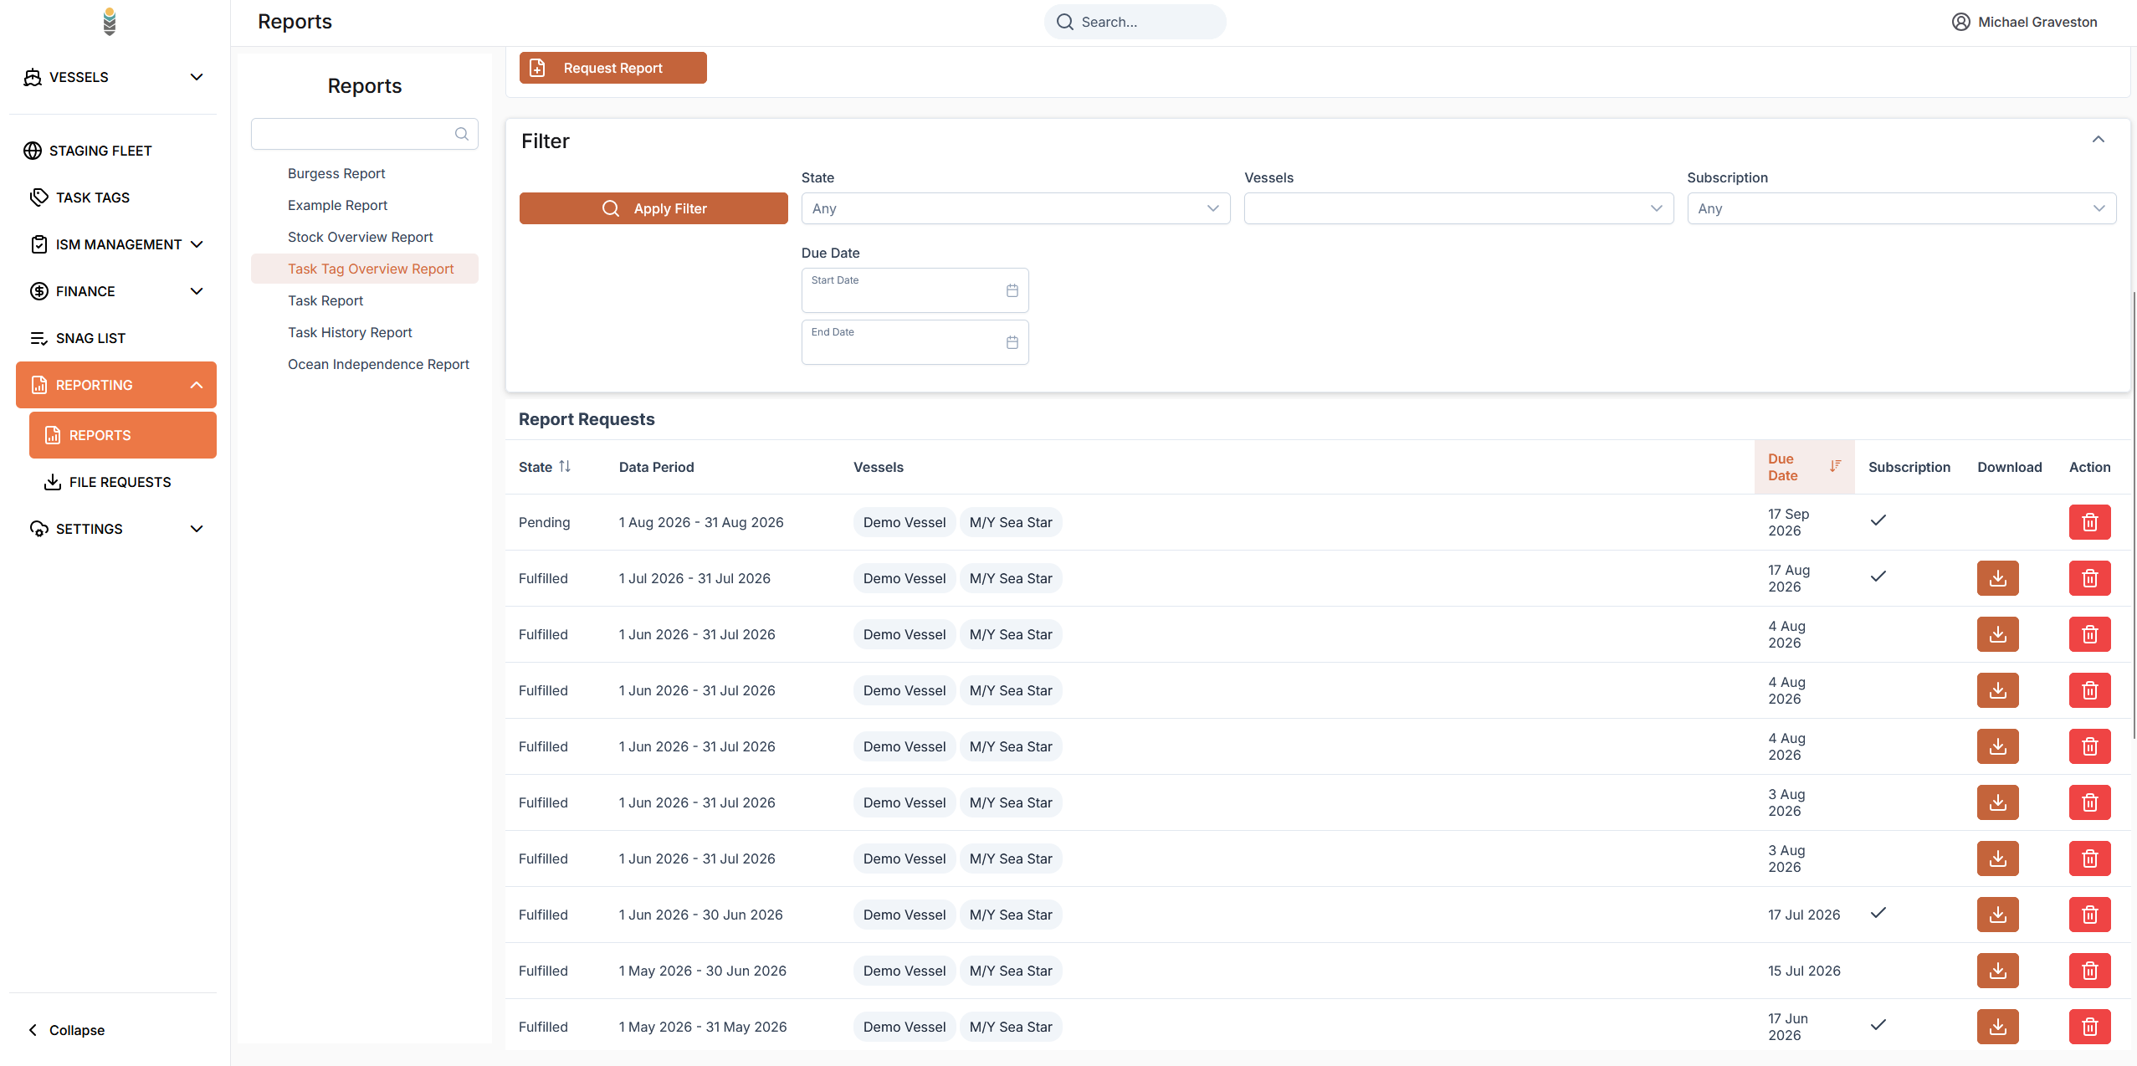Expand the Finance section chevron

pos(197,291)
